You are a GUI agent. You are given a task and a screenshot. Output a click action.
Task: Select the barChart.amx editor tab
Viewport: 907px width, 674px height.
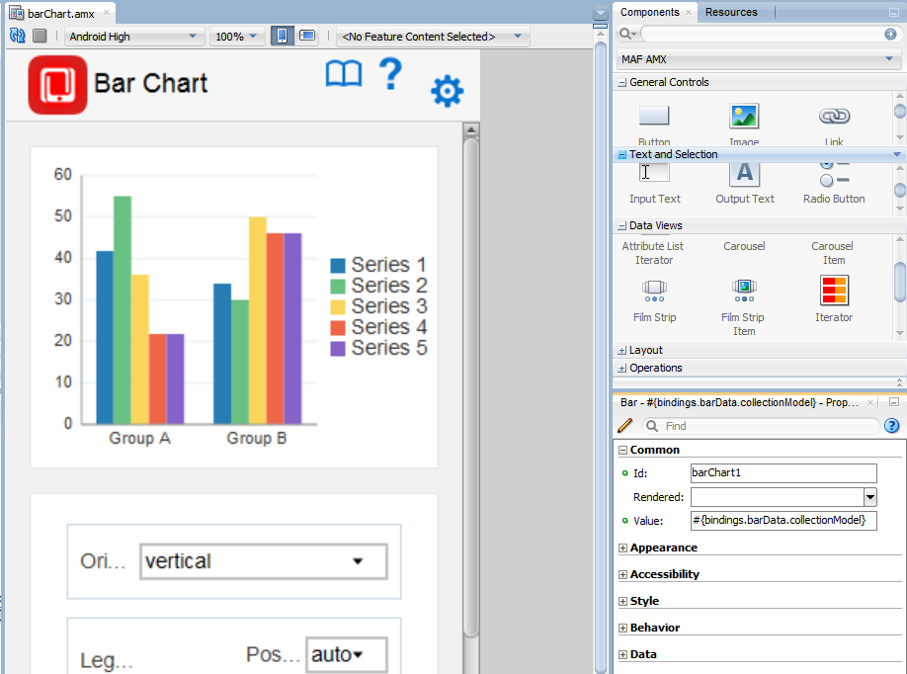60,13
